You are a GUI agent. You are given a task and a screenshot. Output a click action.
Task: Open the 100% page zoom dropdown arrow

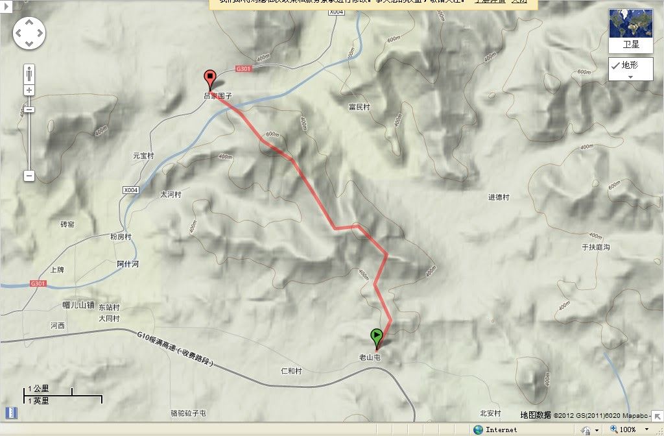646,430
